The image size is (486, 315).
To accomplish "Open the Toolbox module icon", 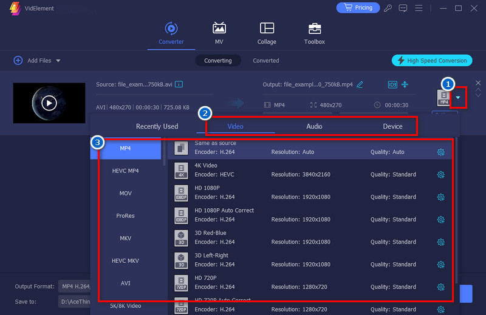I will coord(314,29).
